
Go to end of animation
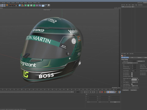[97, 92]
